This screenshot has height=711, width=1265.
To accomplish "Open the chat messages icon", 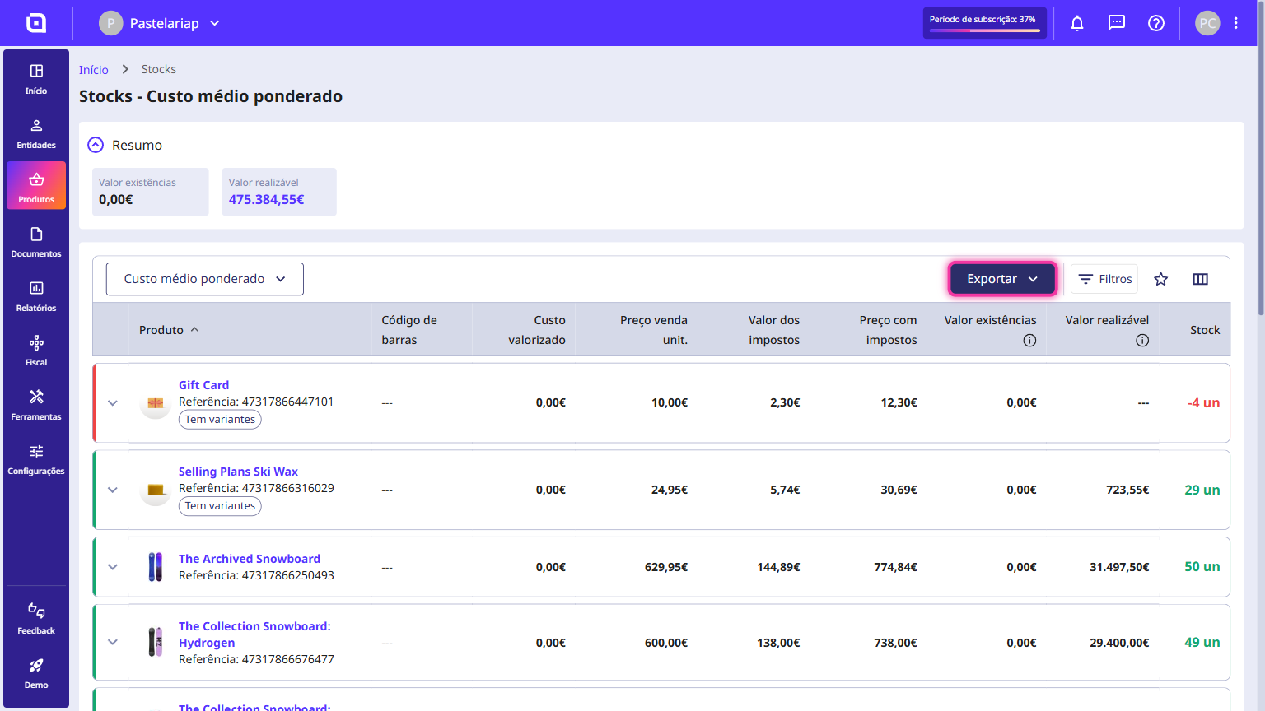I will pyautogui.click(x=1117, y=23).
